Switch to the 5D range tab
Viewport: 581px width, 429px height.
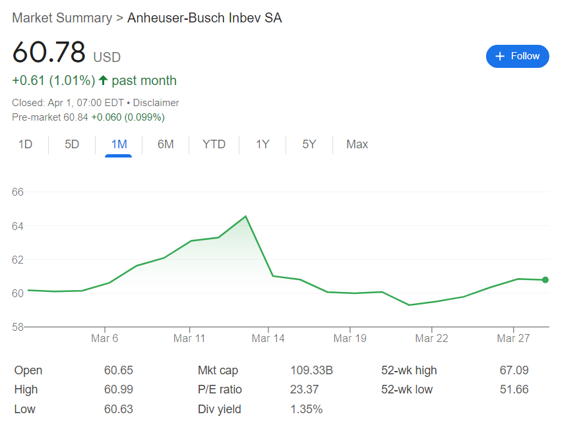click(72, 144)
